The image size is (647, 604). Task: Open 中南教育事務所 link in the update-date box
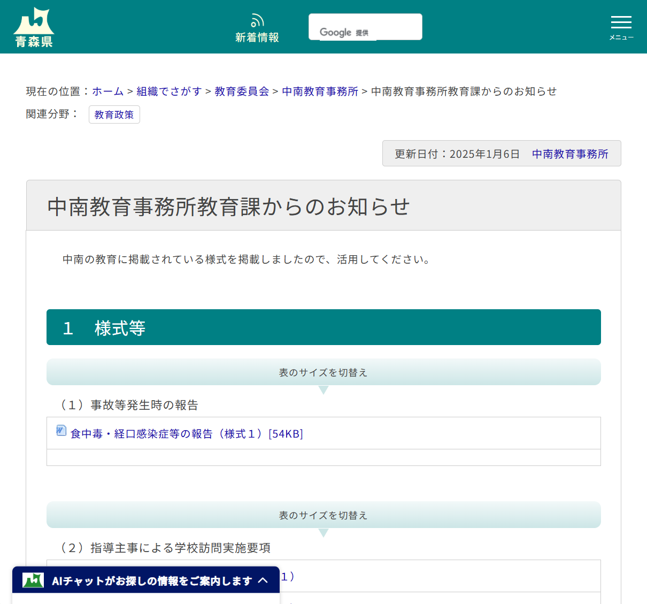pyautogui.click(x=569, y=154)
